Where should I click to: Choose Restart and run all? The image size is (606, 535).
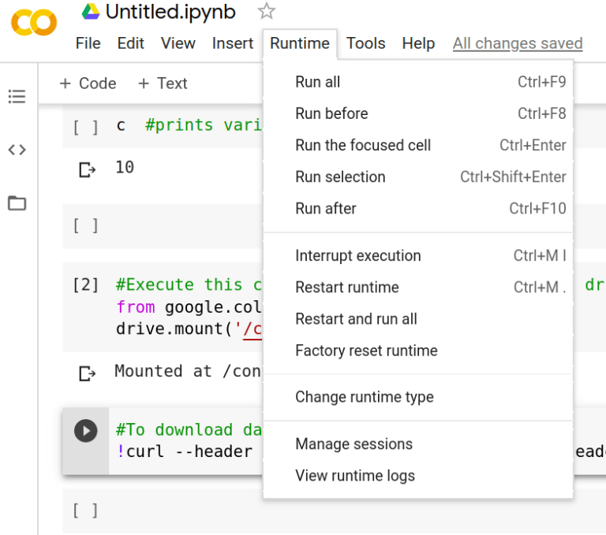pyautogui.click(x=418, y=319)
